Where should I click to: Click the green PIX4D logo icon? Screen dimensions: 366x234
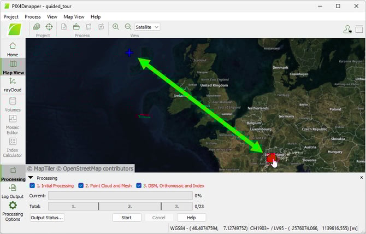[15, 30]
